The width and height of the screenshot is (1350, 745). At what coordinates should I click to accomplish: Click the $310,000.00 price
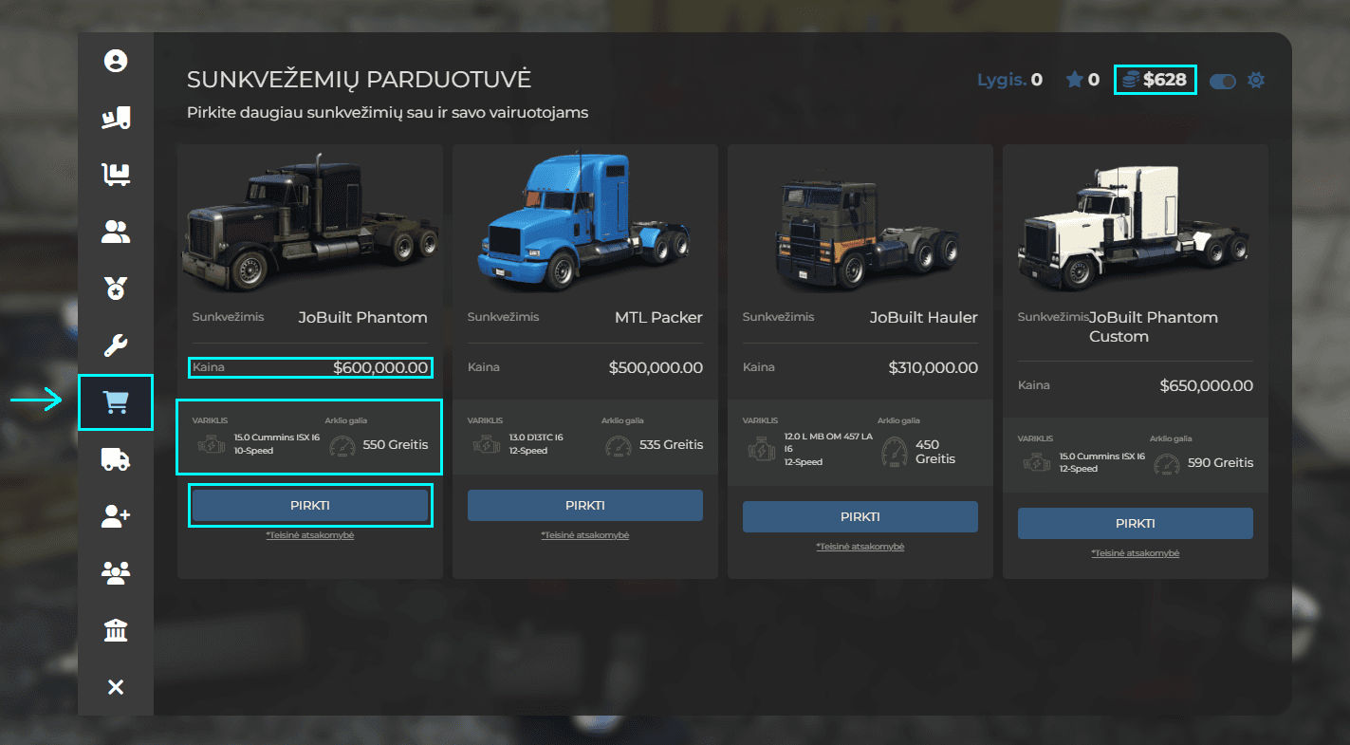pos(933,368)
